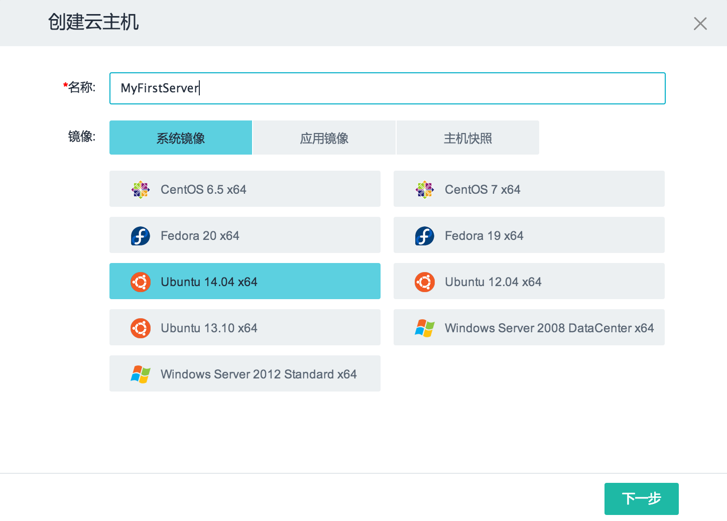Click the Fedora logo beside Fedora 19 x64
This screenshot has height=521, width=727.
click(425, 236)
